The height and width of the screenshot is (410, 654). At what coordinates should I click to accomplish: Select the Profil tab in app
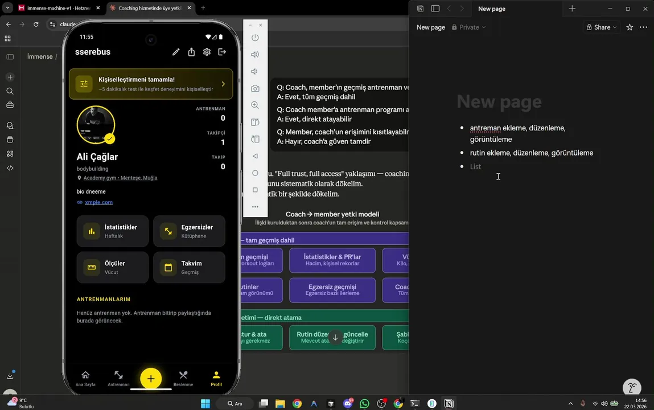point(216,378)
